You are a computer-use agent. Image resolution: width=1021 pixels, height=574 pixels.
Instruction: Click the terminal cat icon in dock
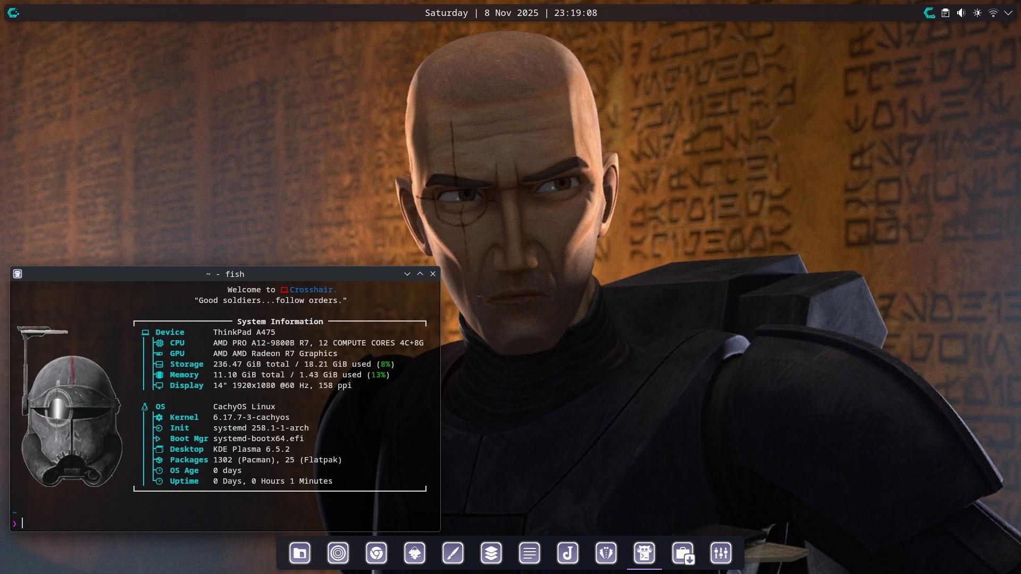[645, 553]
